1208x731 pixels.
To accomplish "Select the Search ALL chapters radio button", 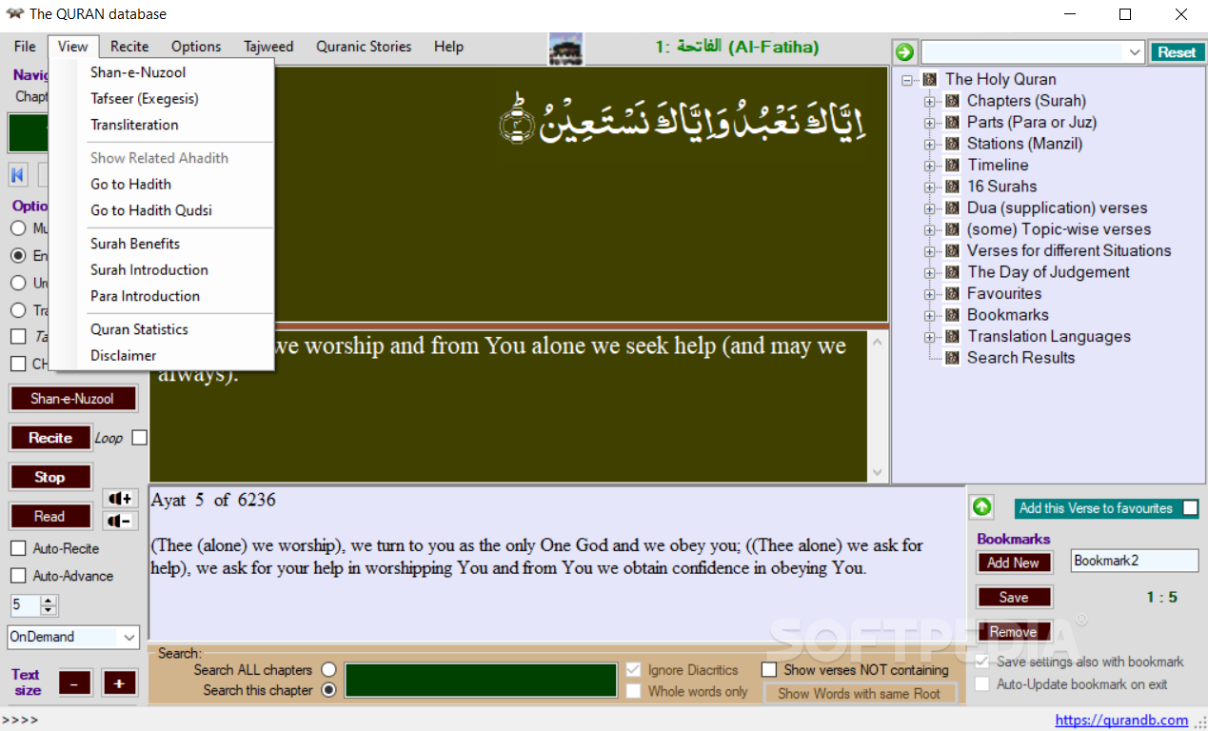I will (x=329, y=670).
